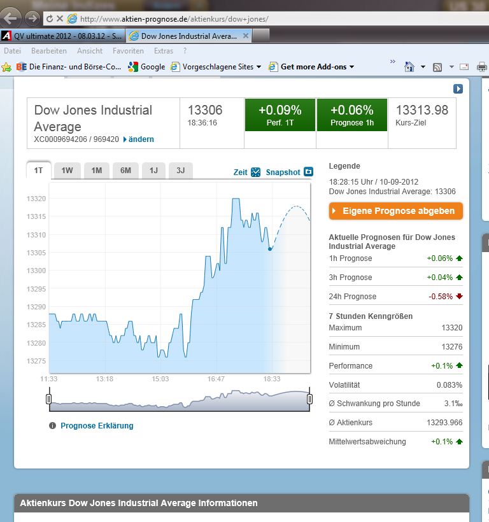This screenshot has height=522, width=489.
Task: Click the Kurs-Ziel value 13313.98
Action: point(422,110)
